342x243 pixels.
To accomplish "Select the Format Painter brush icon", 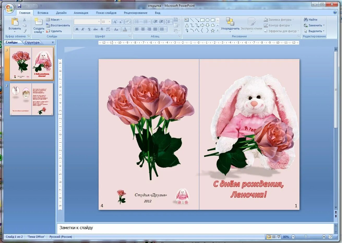I will [25, 31].
